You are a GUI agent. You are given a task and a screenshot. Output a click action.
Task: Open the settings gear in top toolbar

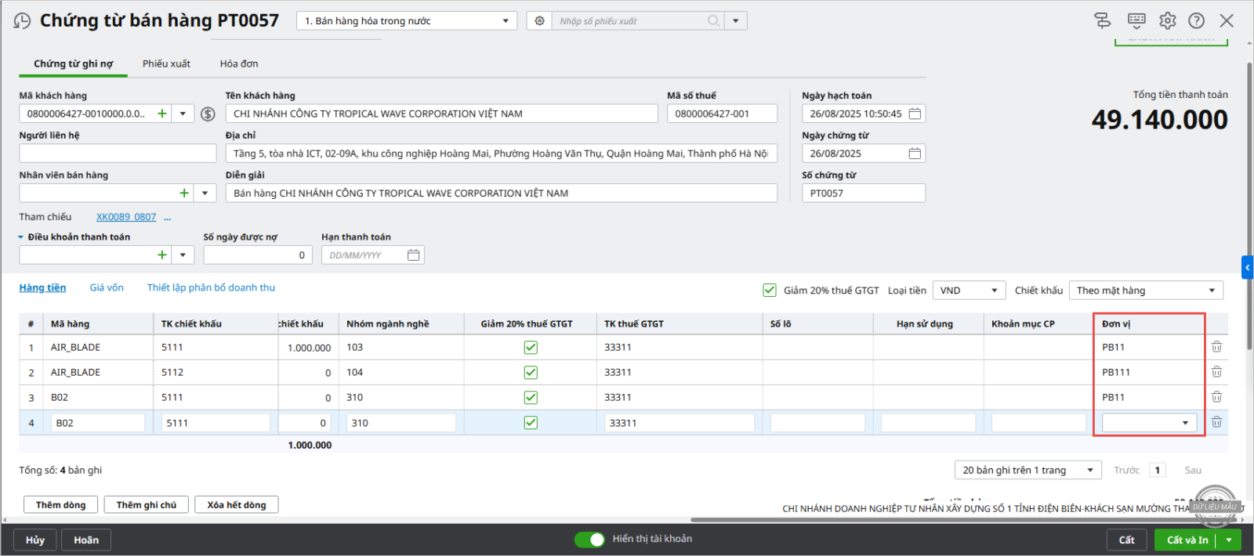pyautogui.click(x=1167, y=21)
